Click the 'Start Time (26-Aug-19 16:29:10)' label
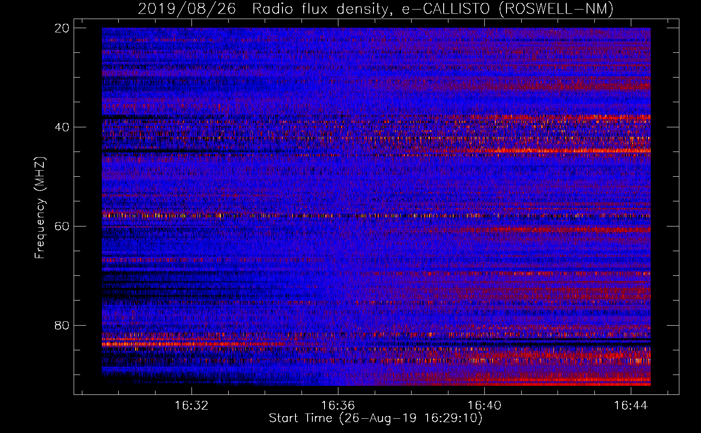The width and height of the screenshot is (701, 433). coord(376,418)
